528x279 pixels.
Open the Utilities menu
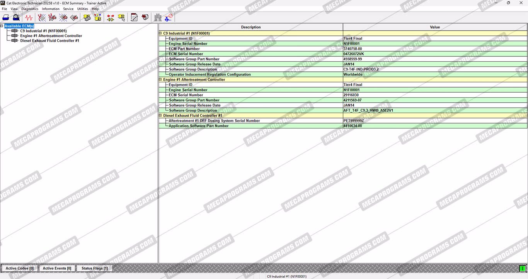coord(83,9)
